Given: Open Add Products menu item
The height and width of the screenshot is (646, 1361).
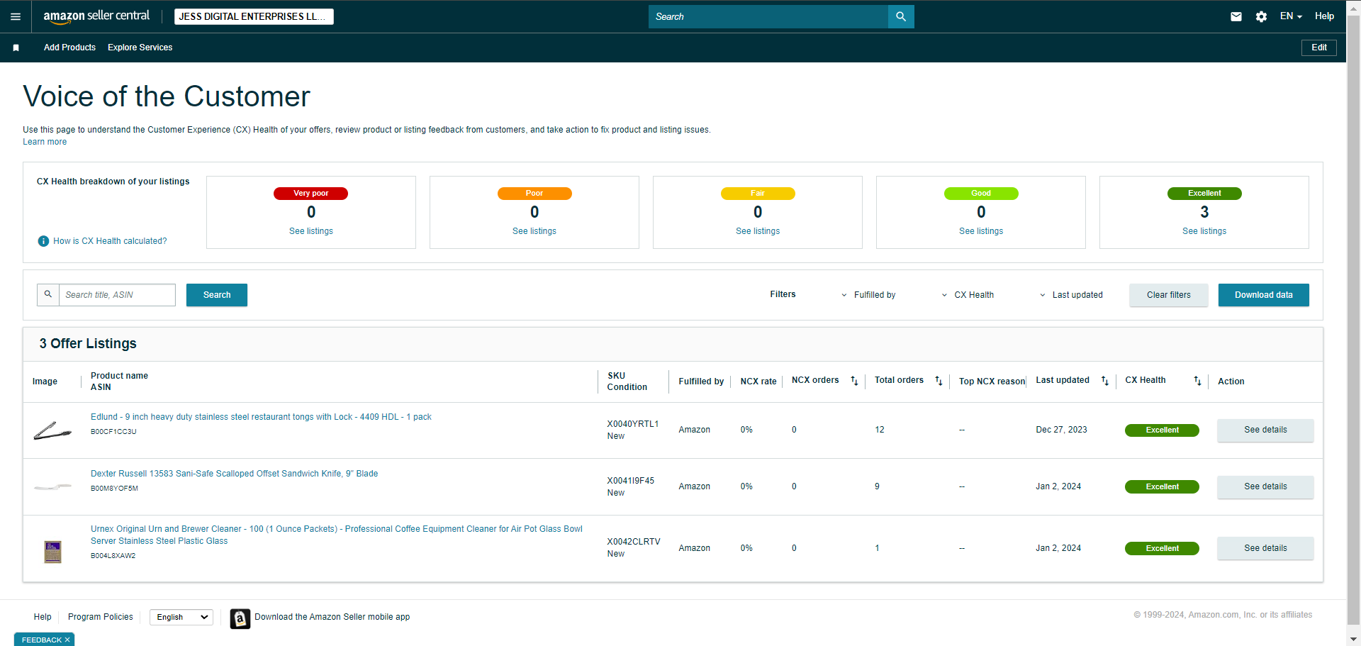Looking at the screenshot, I should click(69, 48).
